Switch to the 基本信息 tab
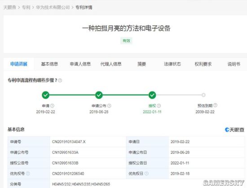This screenshot has height=188, width=247. (x=49, y=64)
